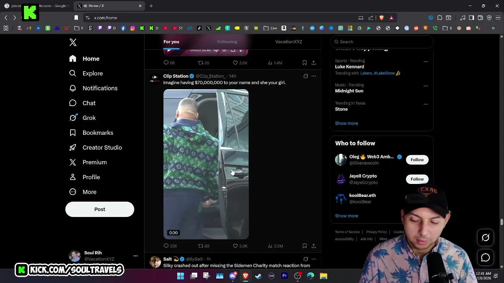
Task: Click the Search input field
Action: coord(382,42)
